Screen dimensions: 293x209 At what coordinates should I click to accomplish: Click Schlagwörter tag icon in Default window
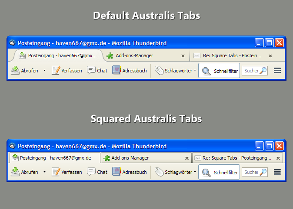(x=159, y=71)
